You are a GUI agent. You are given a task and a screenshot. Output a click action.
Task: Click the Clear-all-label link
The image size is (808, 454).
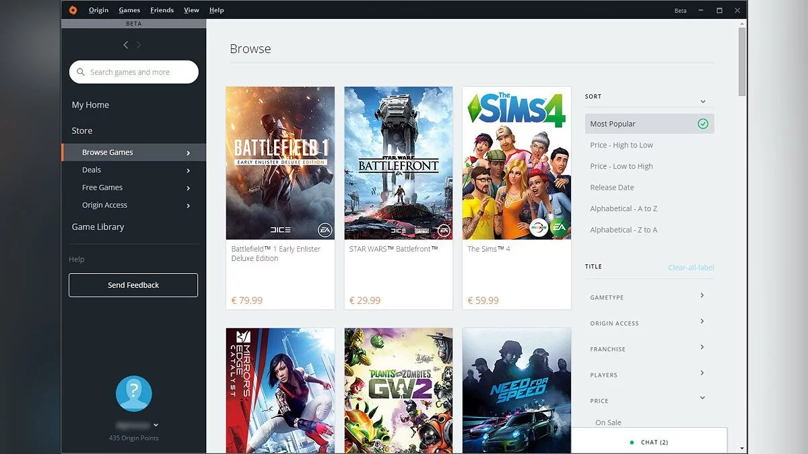coord(691,268)
